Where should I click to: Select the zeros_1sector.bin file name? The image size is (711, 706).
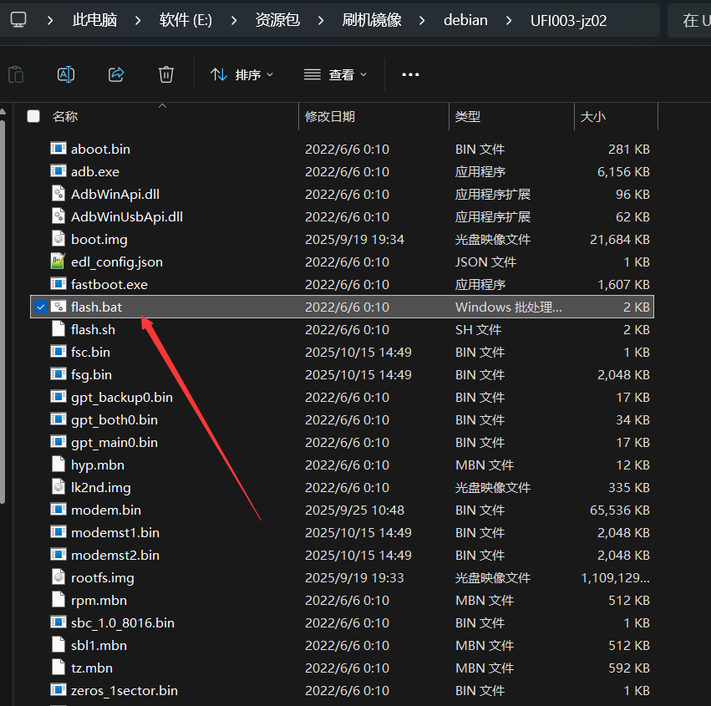[124, 690]
